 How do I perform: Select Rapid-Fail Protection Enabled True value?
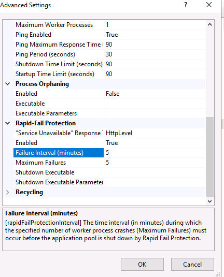155,143
